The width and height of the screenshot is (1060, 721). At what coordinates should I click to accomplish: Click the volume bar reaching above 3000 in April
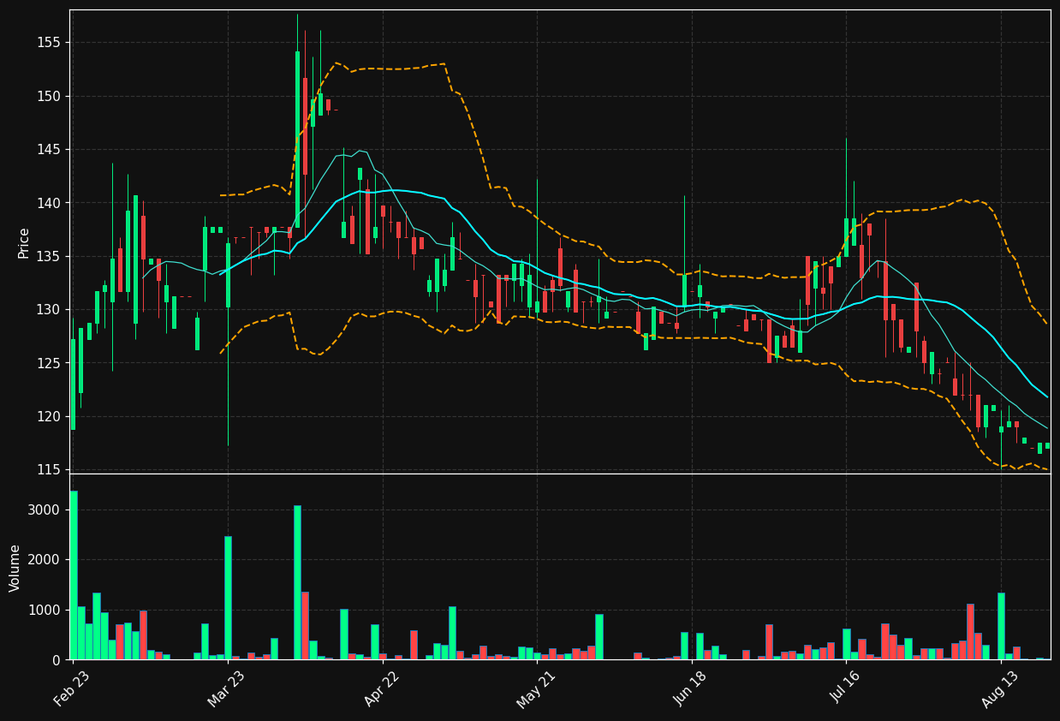click(297, 583)
